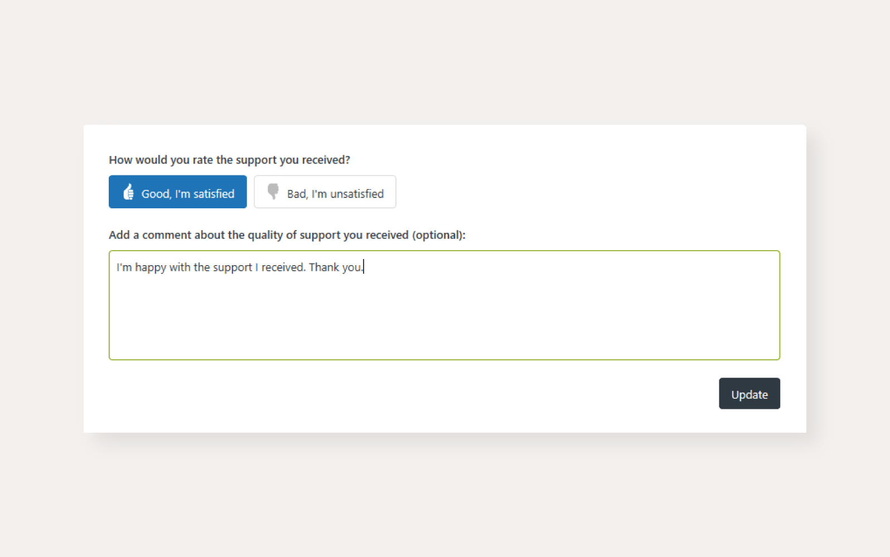Click Update to submit your feedback

749,393
